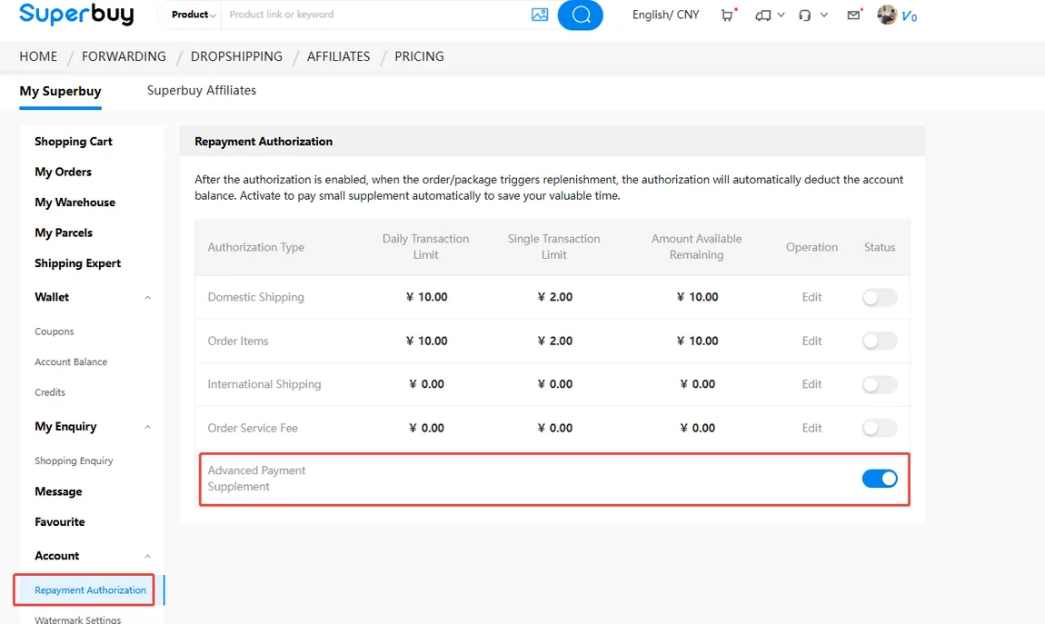
Task: Open image search camera icon
Action: [540, 14]
